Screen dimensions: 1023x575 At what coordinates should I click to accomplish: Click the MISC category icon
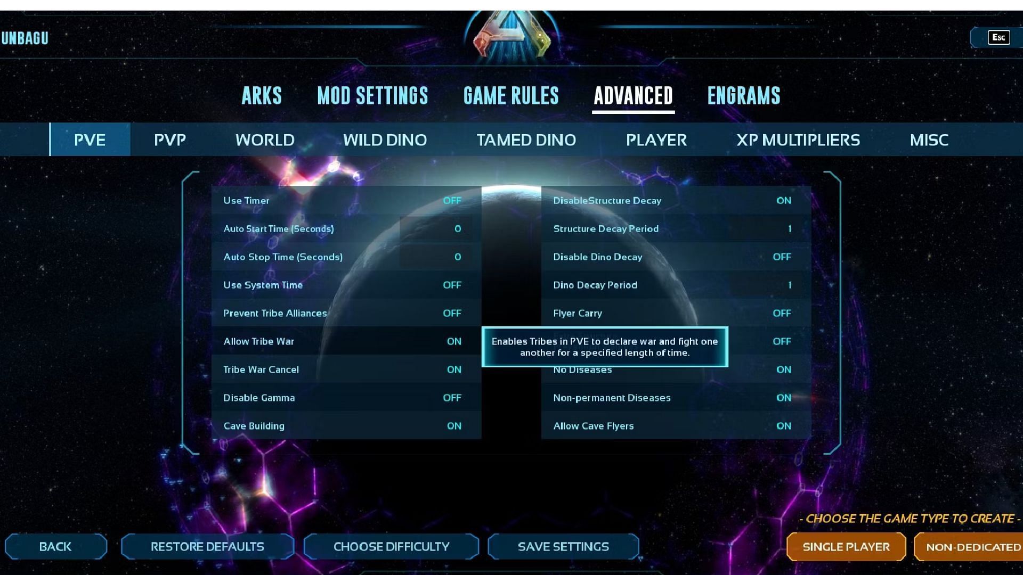[929, 139]
